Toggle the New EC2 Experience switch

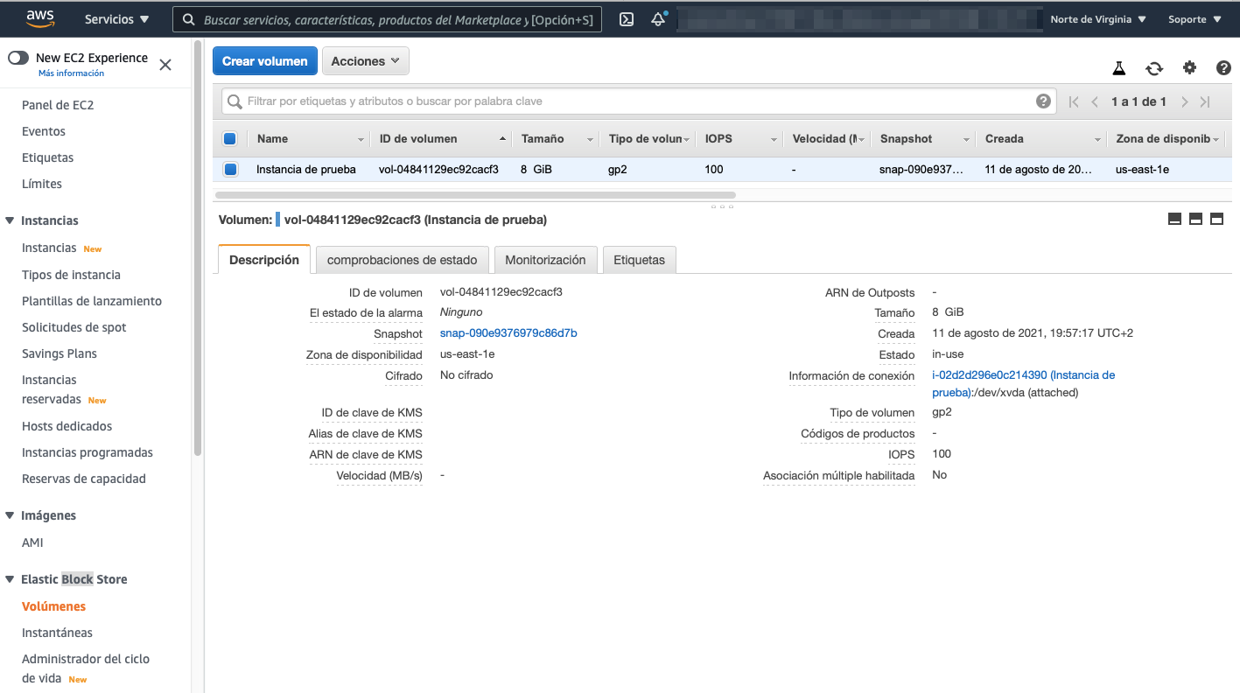(18, 58)
